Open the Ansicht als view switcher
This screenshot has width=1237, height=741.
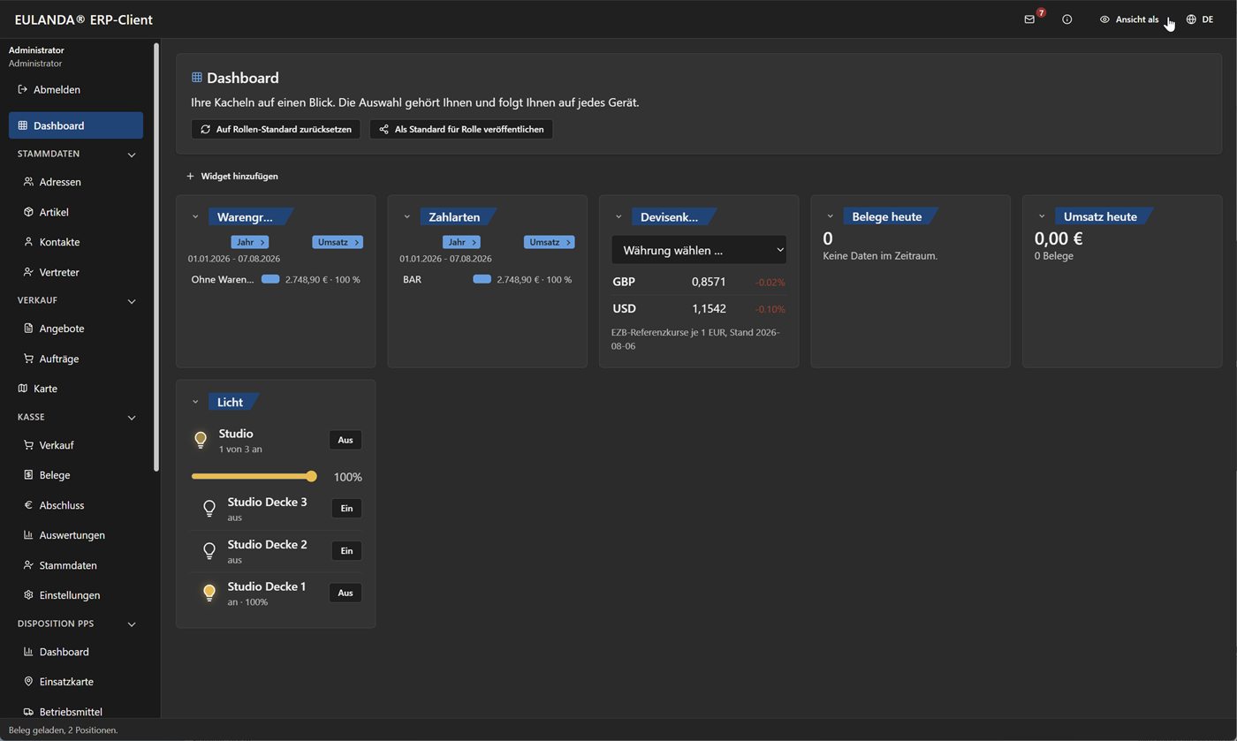tap(1129, 19)
